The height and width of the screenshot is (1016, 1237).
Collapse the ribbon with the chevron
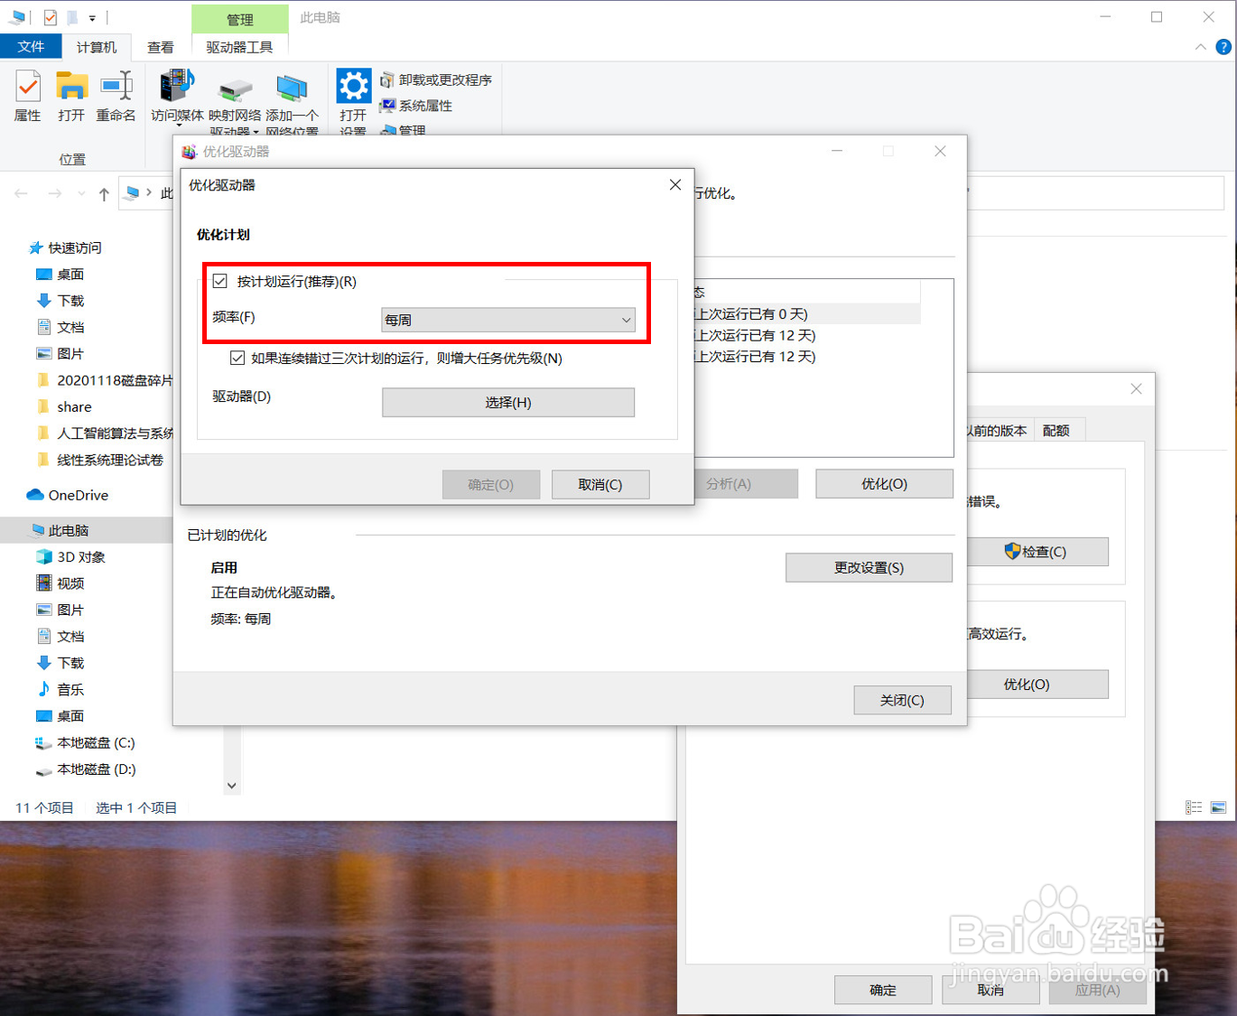1200,47
